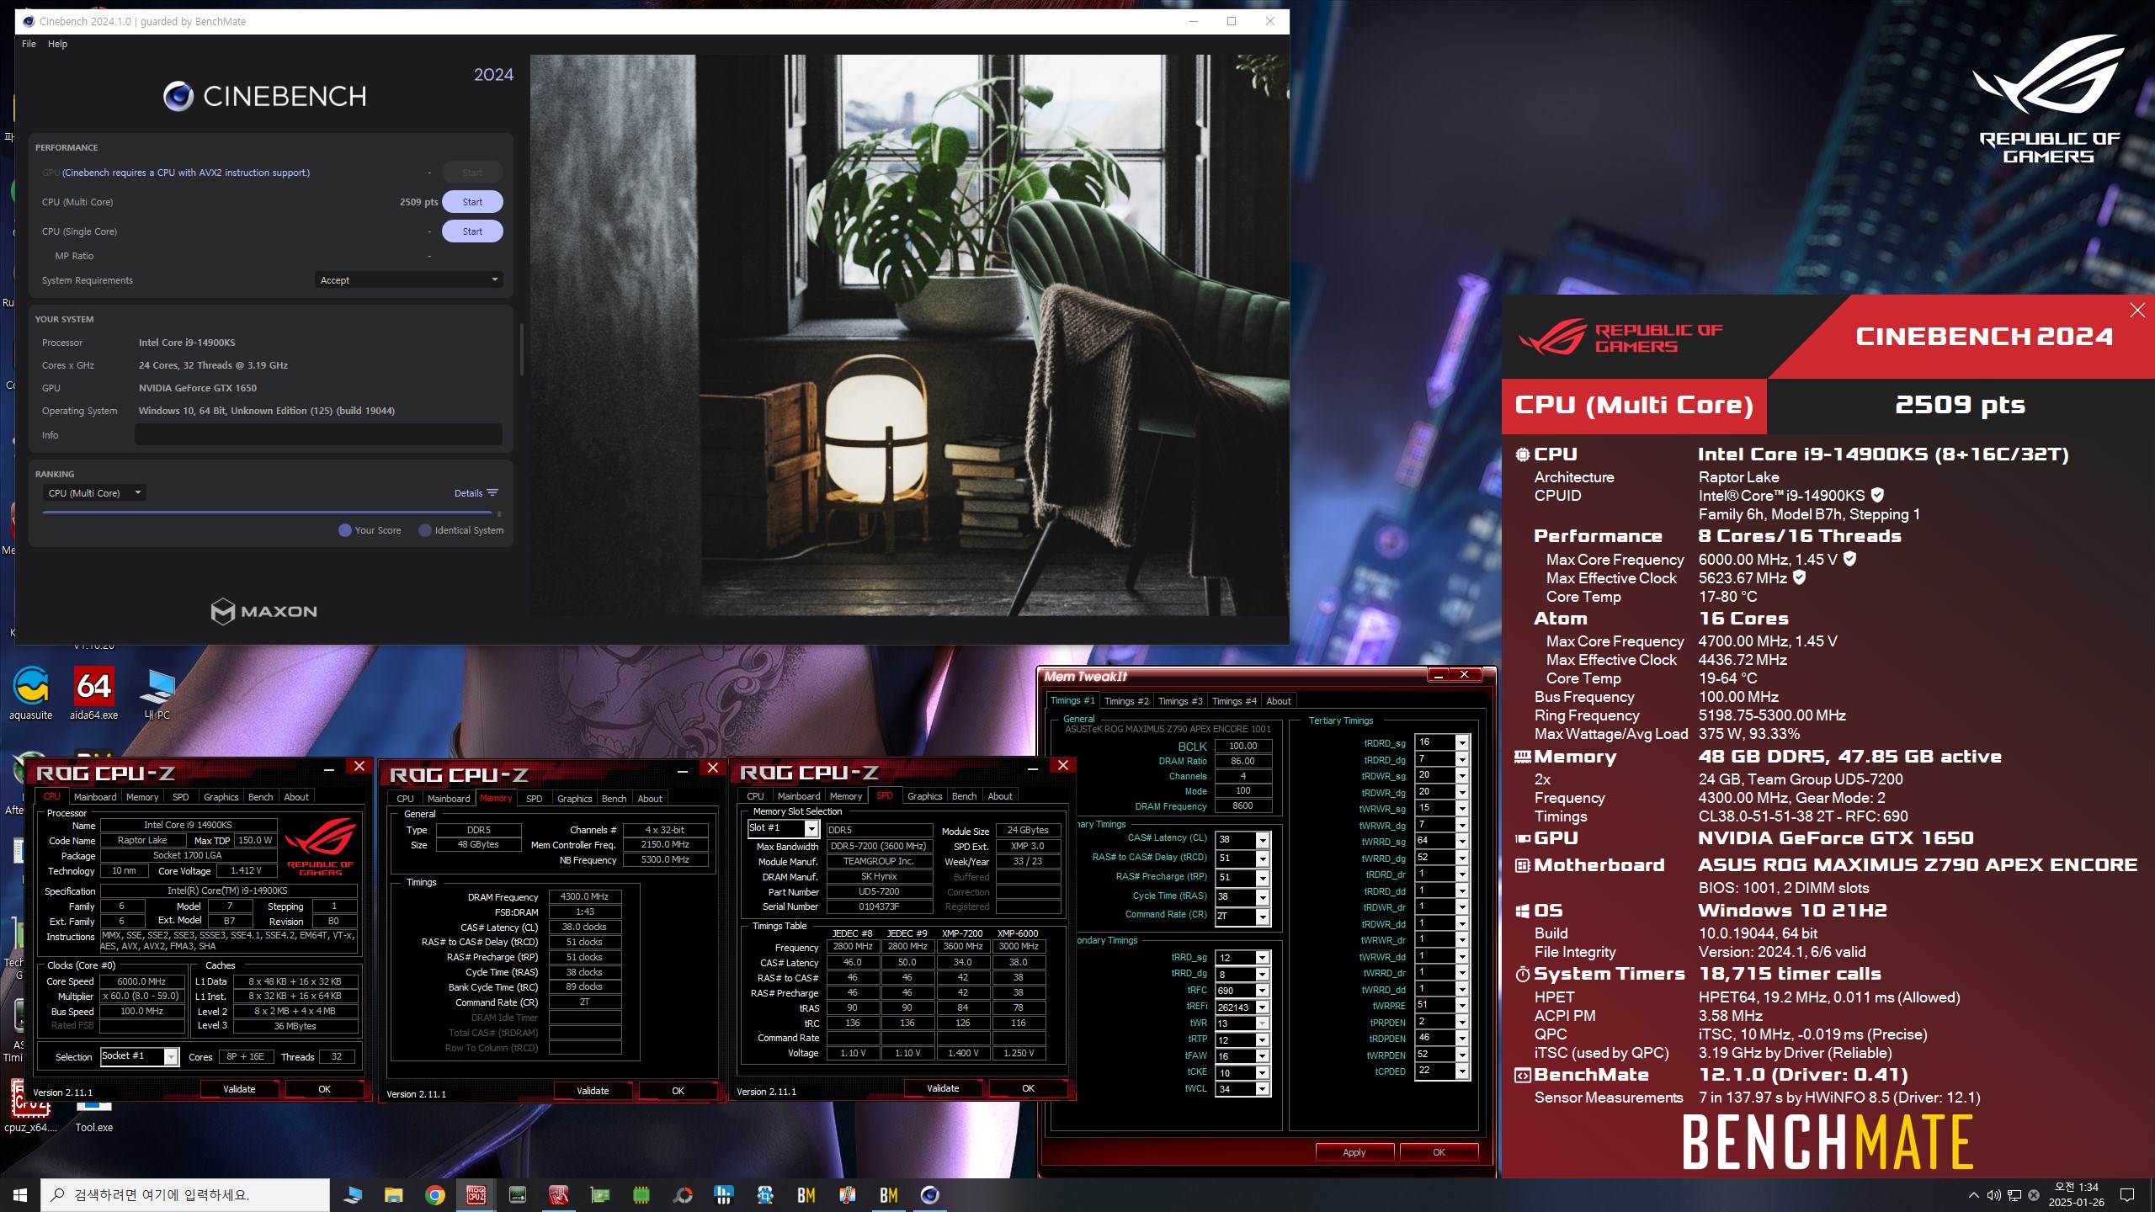Switch to ROG CPU-Z on the taskbar
Screen dimensions: 2155x1212
(x=476, y=1194)
